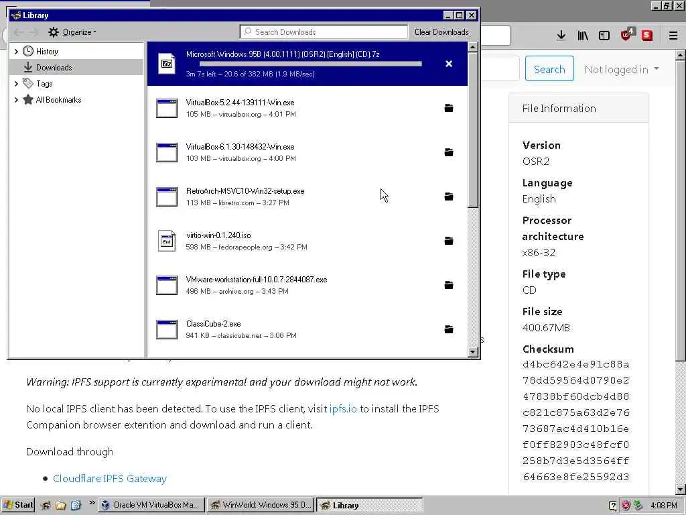Viewport: 686px width, 515px height.
Task: Expand the All Bookmarks tree node
Action: pos(16,100)
